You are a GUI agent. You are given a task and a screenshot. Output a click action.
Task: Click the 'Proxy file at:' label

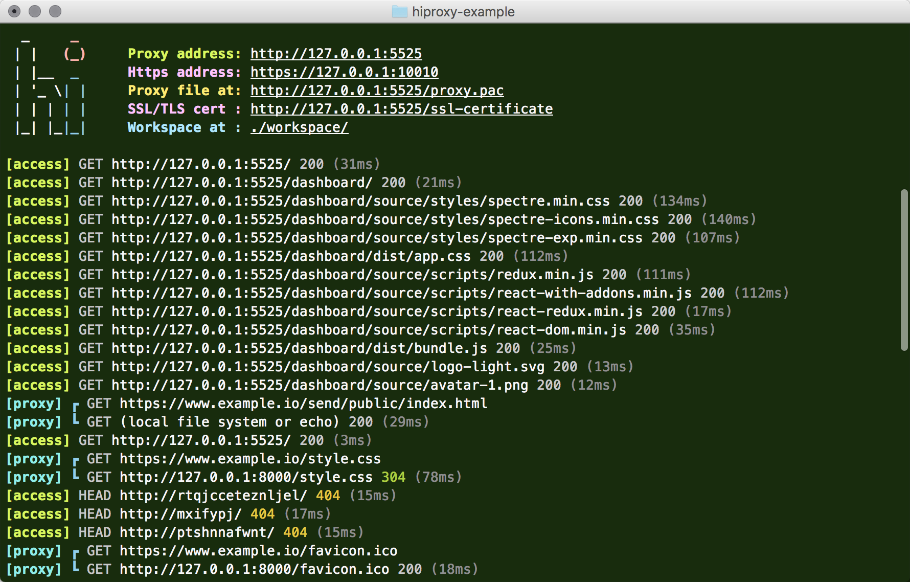click(x=185, y=91)
